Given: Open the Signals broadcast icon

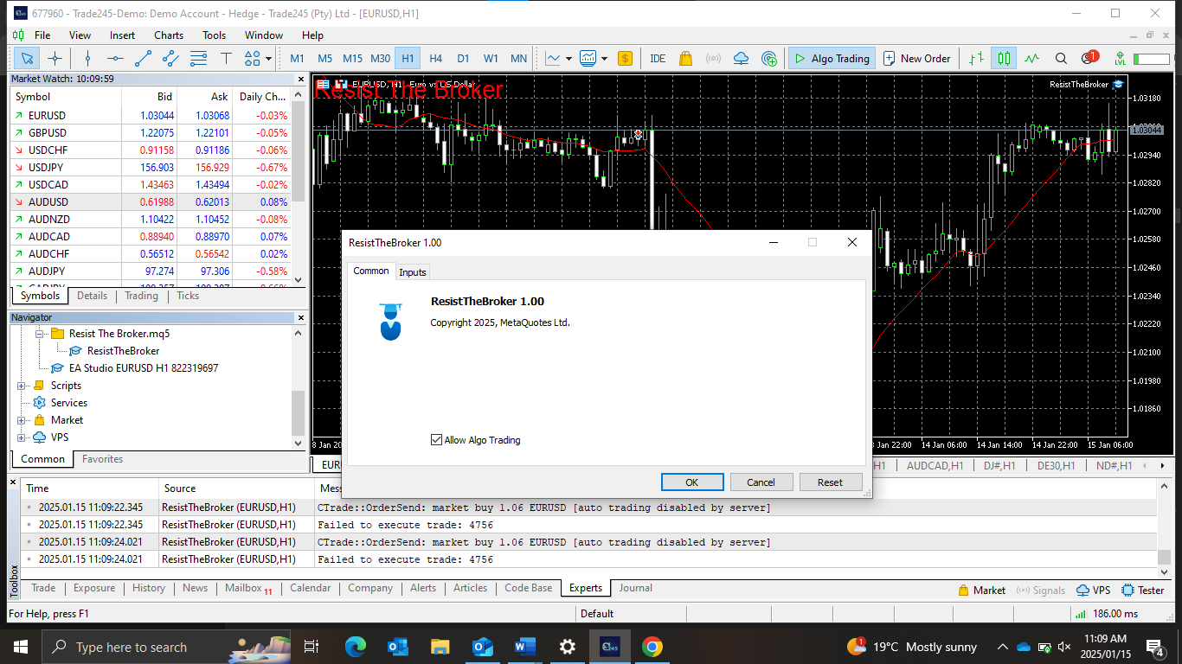Looking at the screenshot, I should [713, 59].
